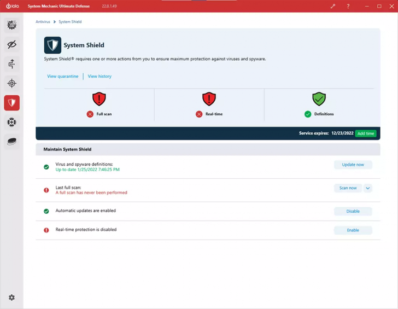Image resolution: width=398 pixels, height=309 pixels.
Task: Click 'Automatic updates are enabled' text
Action: click(85, 211)
